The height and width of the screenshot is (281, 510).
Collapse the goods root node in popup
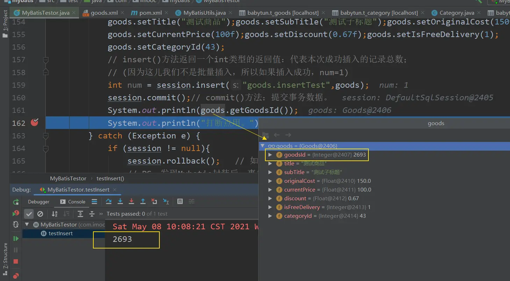click(x=263, y=146)
